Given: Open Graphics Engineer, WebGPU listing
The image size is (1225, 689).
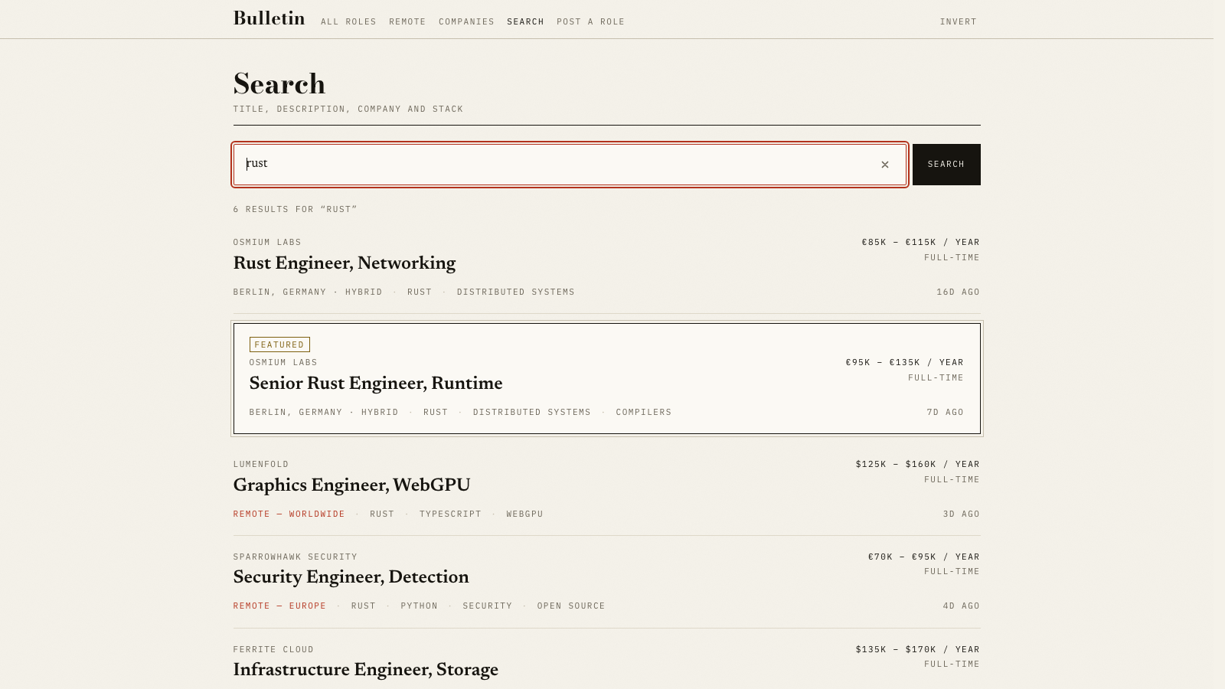Looking at the screenshot, I should pos(352,485).
